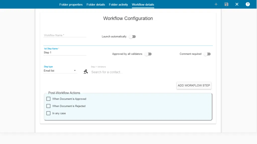Open the Folder details tab
The height and width of the screenshot is (144, 257).
point(96,4)
